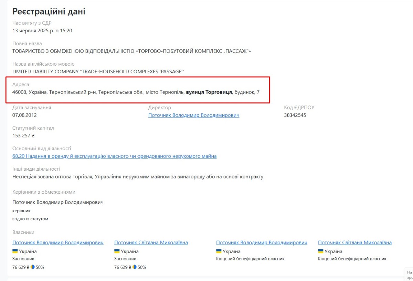Click plain name "Поточняк Володимир Володимирович" under Керівники з обмеженнями

pos(58,202)
